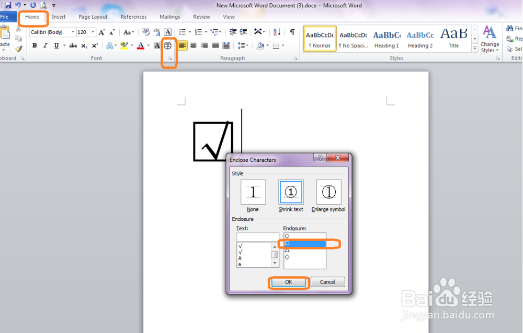The image size is (523, 333).
Task: Click the Character Border icon
Action: [x=168, y=32]
